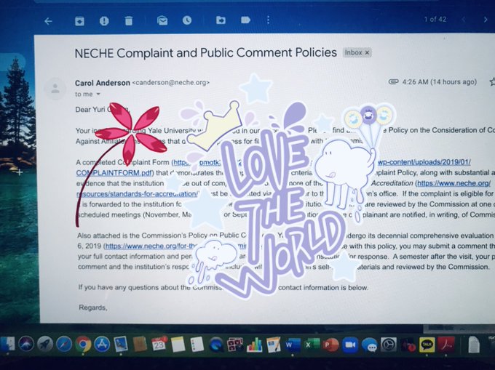The height and width of the screenshot is (370, 495).
Task: Open the https://www.neche.org/ link after Accreditation
Action: (454, 183)
